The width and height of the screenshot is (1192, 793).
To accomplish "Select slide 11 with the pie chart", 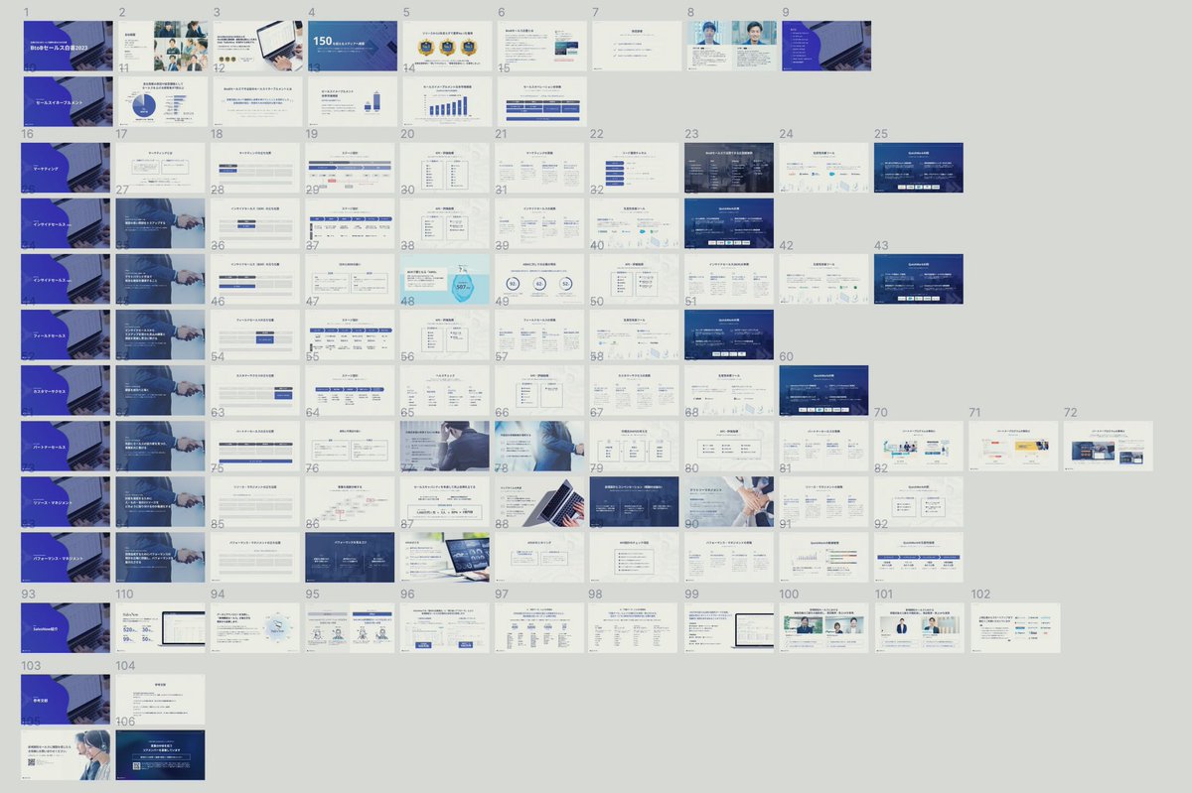I will pos(161,101).
